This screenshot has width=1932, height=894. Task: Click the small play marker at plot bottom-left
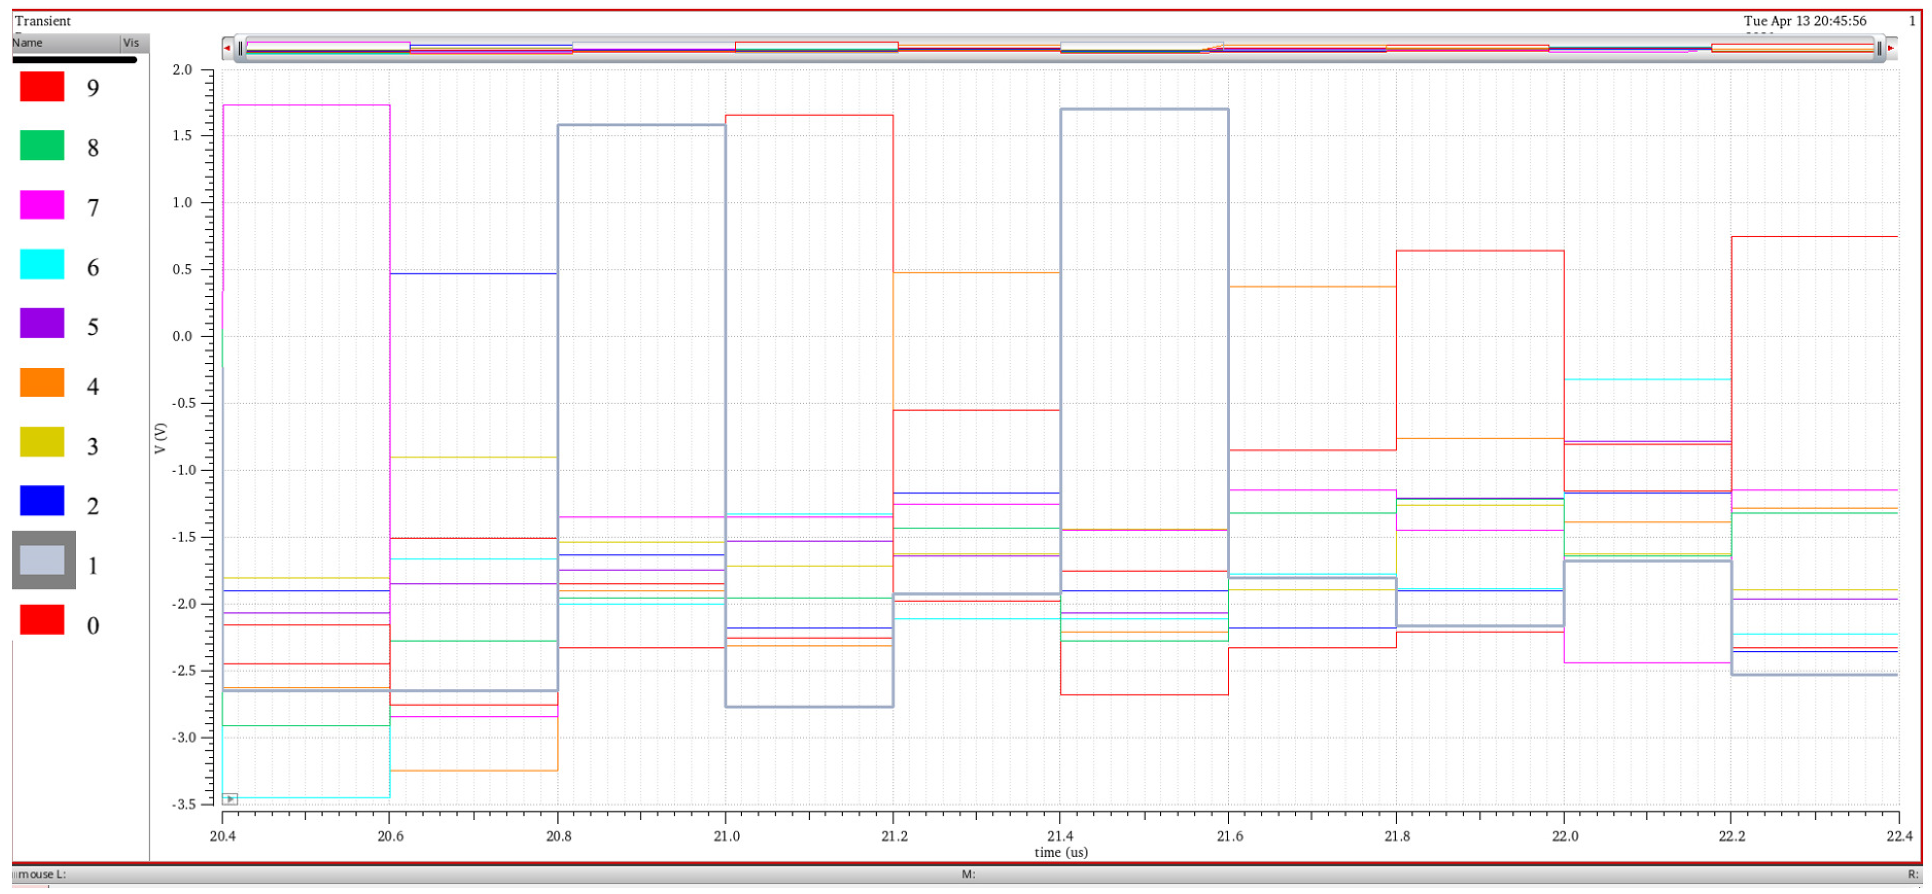(230, 799)
